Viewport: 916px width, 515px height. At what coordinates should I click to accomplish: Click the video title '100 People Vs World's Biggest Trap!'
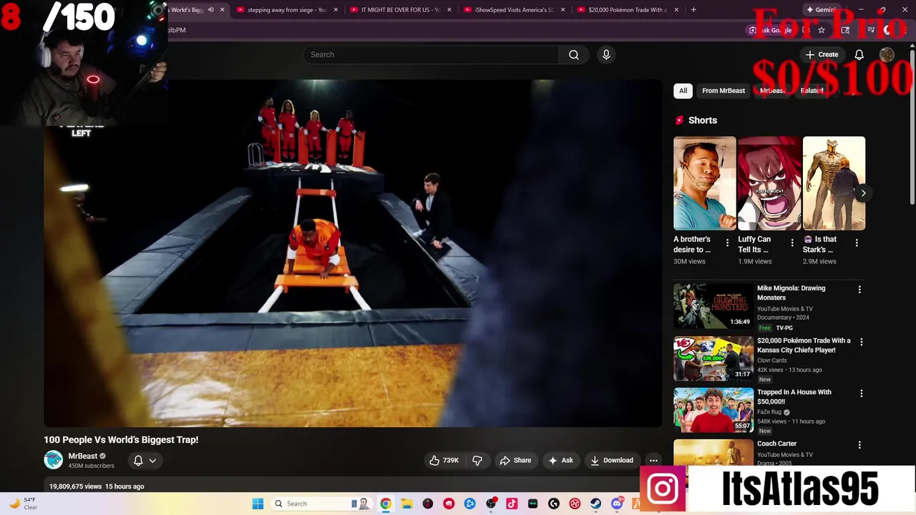[121, 440]
